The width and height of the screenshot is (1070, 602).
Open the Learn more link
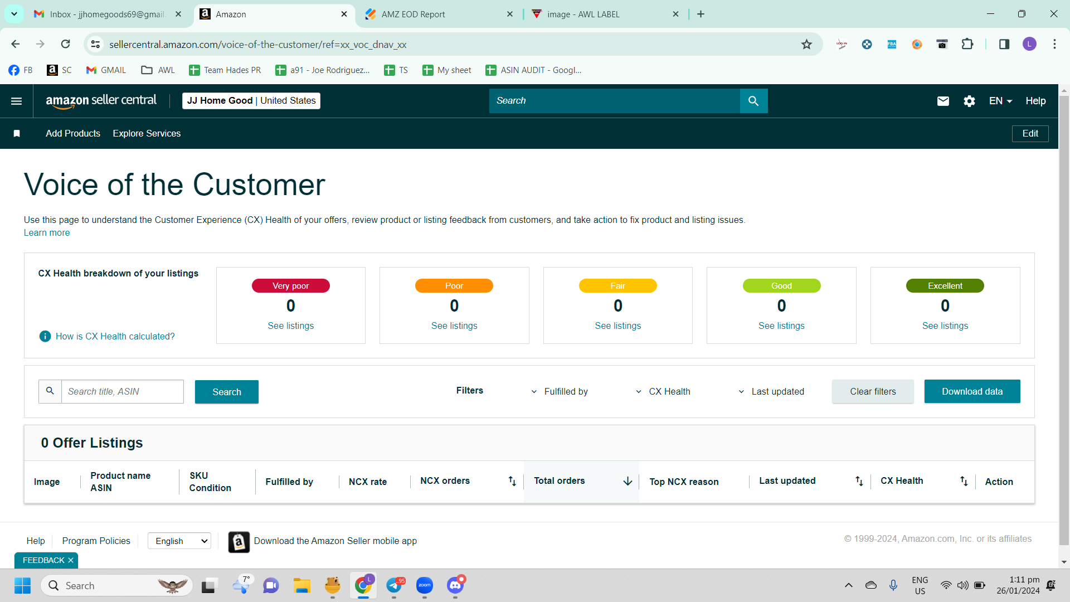pyautogui.click(x=47, y=233)
